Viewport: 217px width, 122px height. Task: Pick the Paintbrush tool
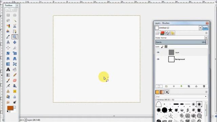click(x=8, y=80)
